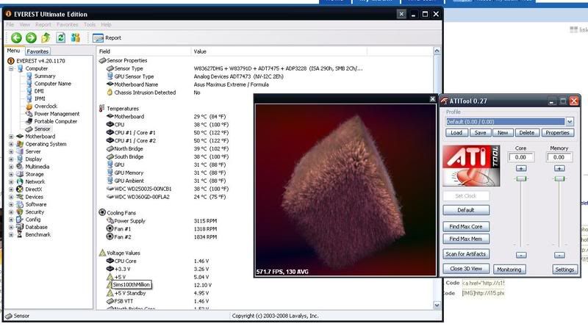Click the Core clock value field

[x=521, y=156]
